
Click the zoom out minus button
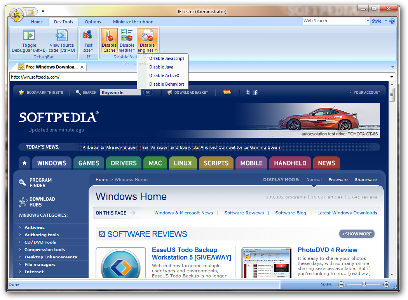(x=341, y=284)
